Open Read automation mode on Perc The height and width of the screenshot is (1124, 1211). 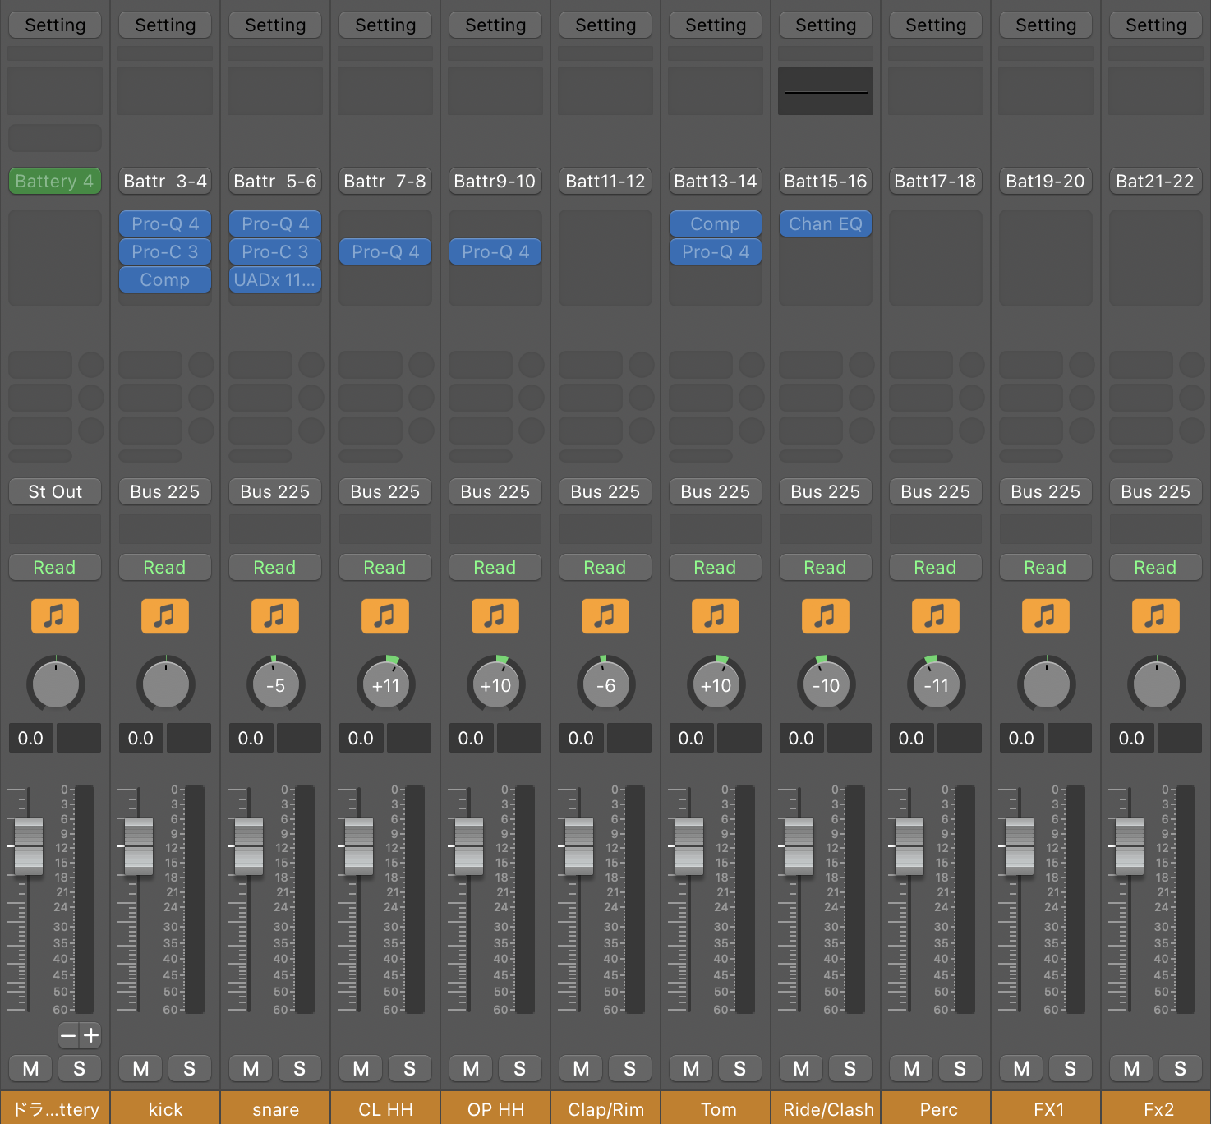(936, 567)
